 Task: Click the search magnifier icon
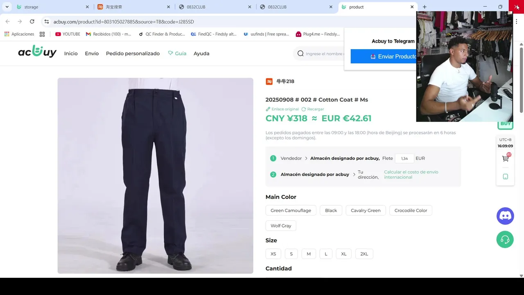(x=300, y=54)
